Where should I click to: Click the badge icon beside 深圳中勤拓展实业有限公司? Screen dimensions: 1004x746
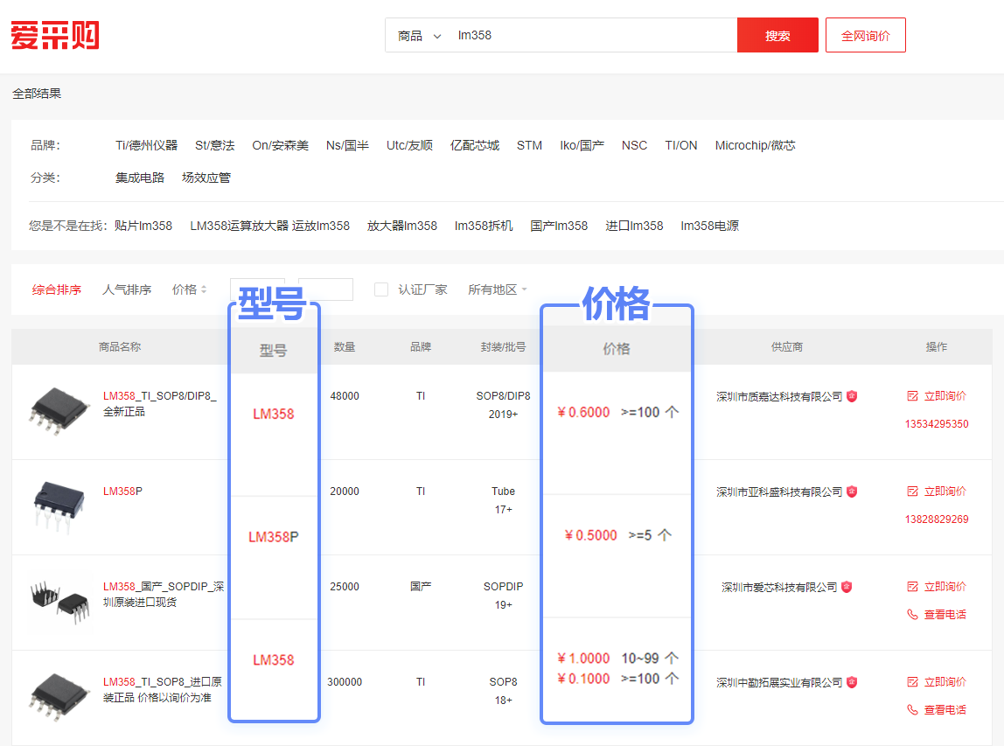point(852,683)
